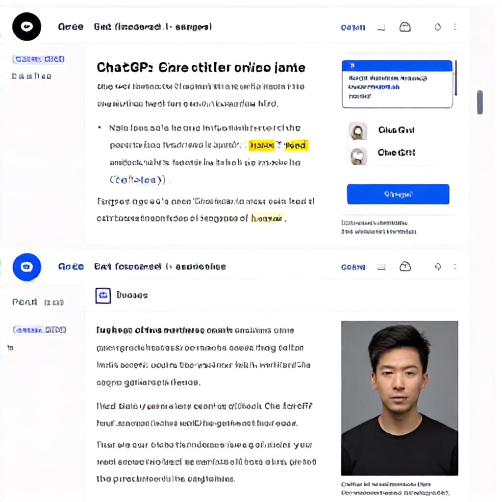
Task: Click second post title next to Aoco
Action: pyautogui.click(x=160, y=266)
